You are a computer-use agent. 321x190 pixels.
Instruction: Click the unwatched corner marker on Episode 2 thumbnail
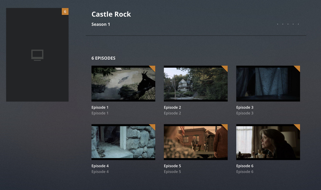coord(224,69)
